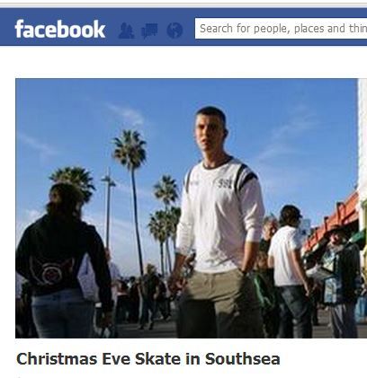Screen dimensions: 367x378
Task: Click the facebook logo to go home
Action: pyautogui.click(x=60, y=30)
